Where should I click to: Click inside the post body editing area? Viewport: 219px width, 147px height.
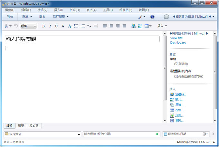pyautogui.click(x=82, y=83)
